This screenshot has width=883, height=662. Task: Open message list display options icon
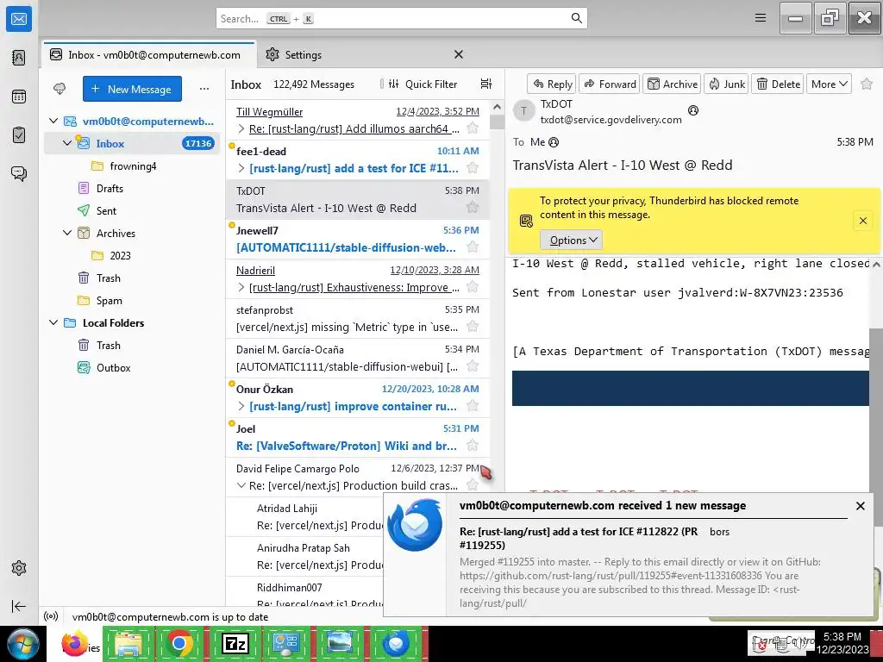click(486, 84)
